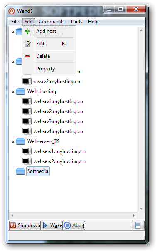
Task: Select host webserv1.myhosting.cn
Action: click(59, 151)
